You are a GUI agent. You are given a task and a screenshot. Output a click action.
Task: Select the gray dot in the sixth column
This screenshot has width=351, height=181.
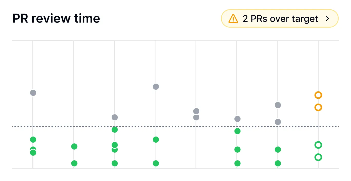pyautogui.click(x=238, y=119)
